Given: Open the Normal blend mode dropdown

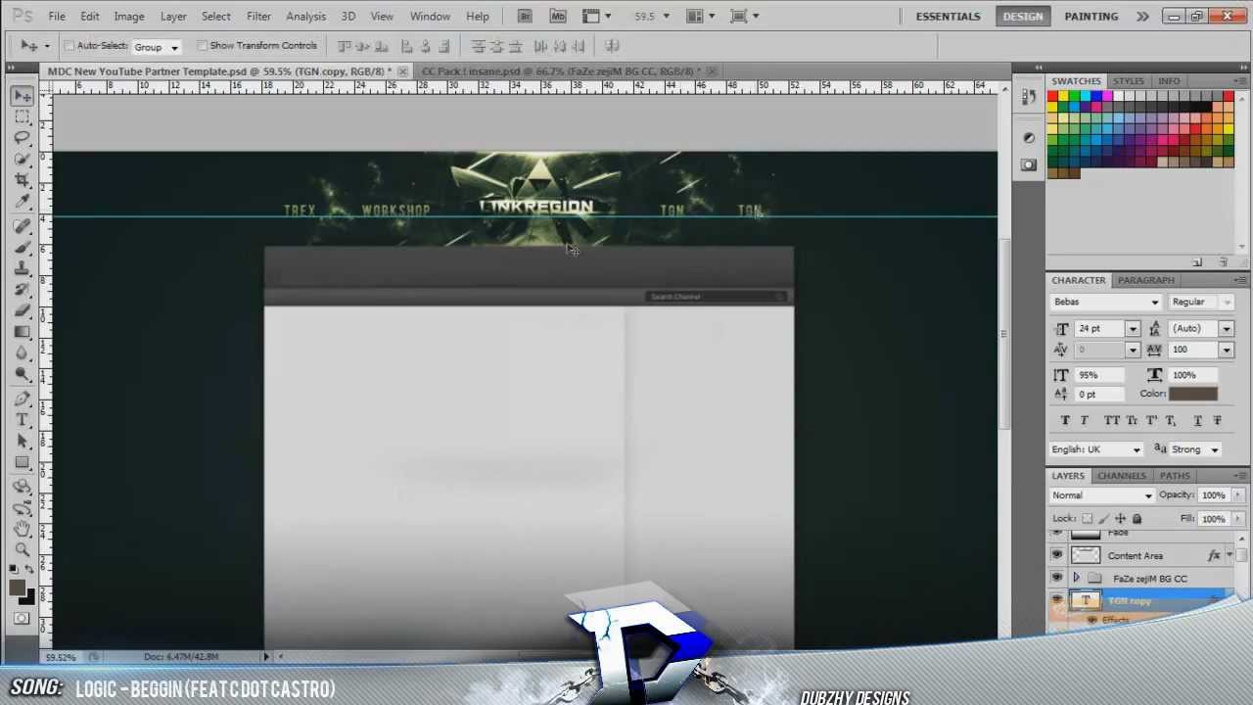Looking at the screenshot, I should 1102,495.
